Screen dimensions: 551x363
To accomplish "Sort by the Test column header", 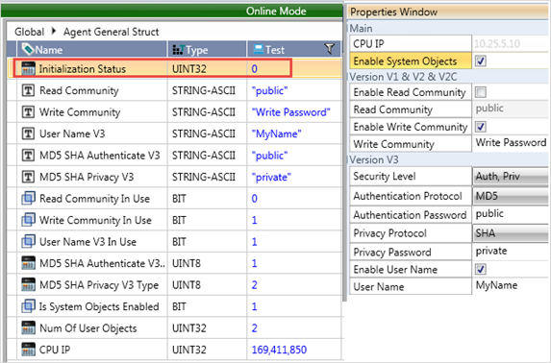I will click(x=294, y=49).
